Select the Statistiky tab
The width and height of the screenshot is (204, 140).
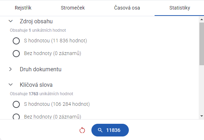[180, 8]
